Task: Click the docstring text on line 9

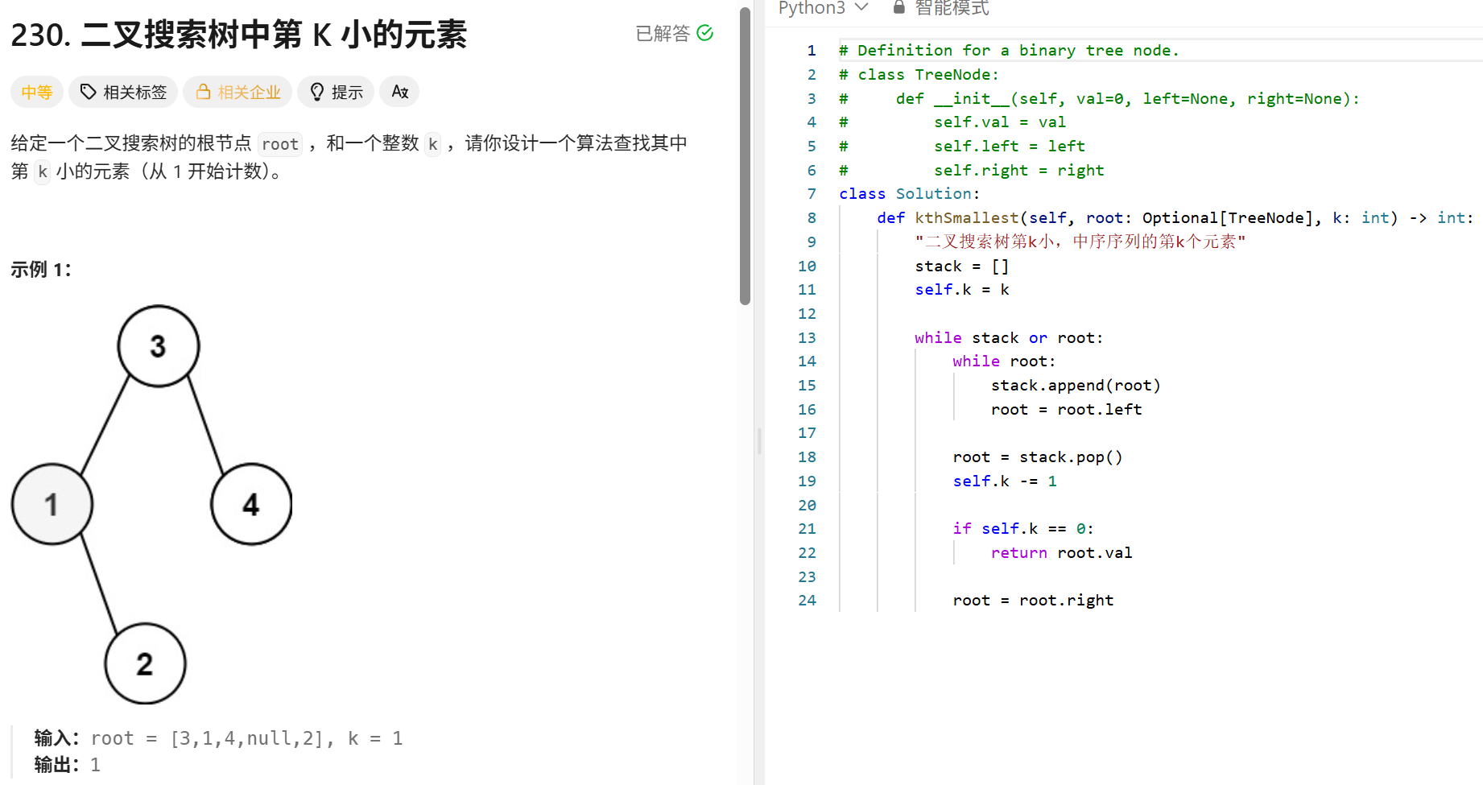Action: 1080,241
